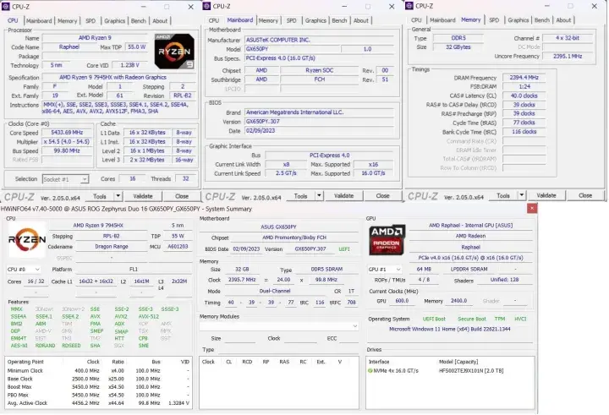Switch to Mainboard tab in first CPU-Z window
The image size is (609, 415).
coord(39,20)
